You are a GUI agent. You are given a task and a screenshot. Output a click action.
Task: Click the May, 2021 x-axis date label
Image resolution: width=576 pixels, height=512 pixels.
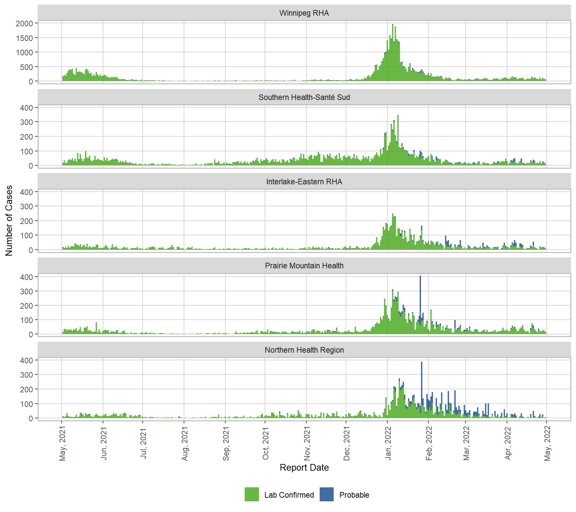coord(62,443)
